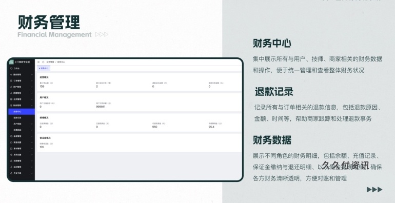The image size is (395, 203).
Task: Click the 权限管理 lock icon
Action: [x=11, y=160]
